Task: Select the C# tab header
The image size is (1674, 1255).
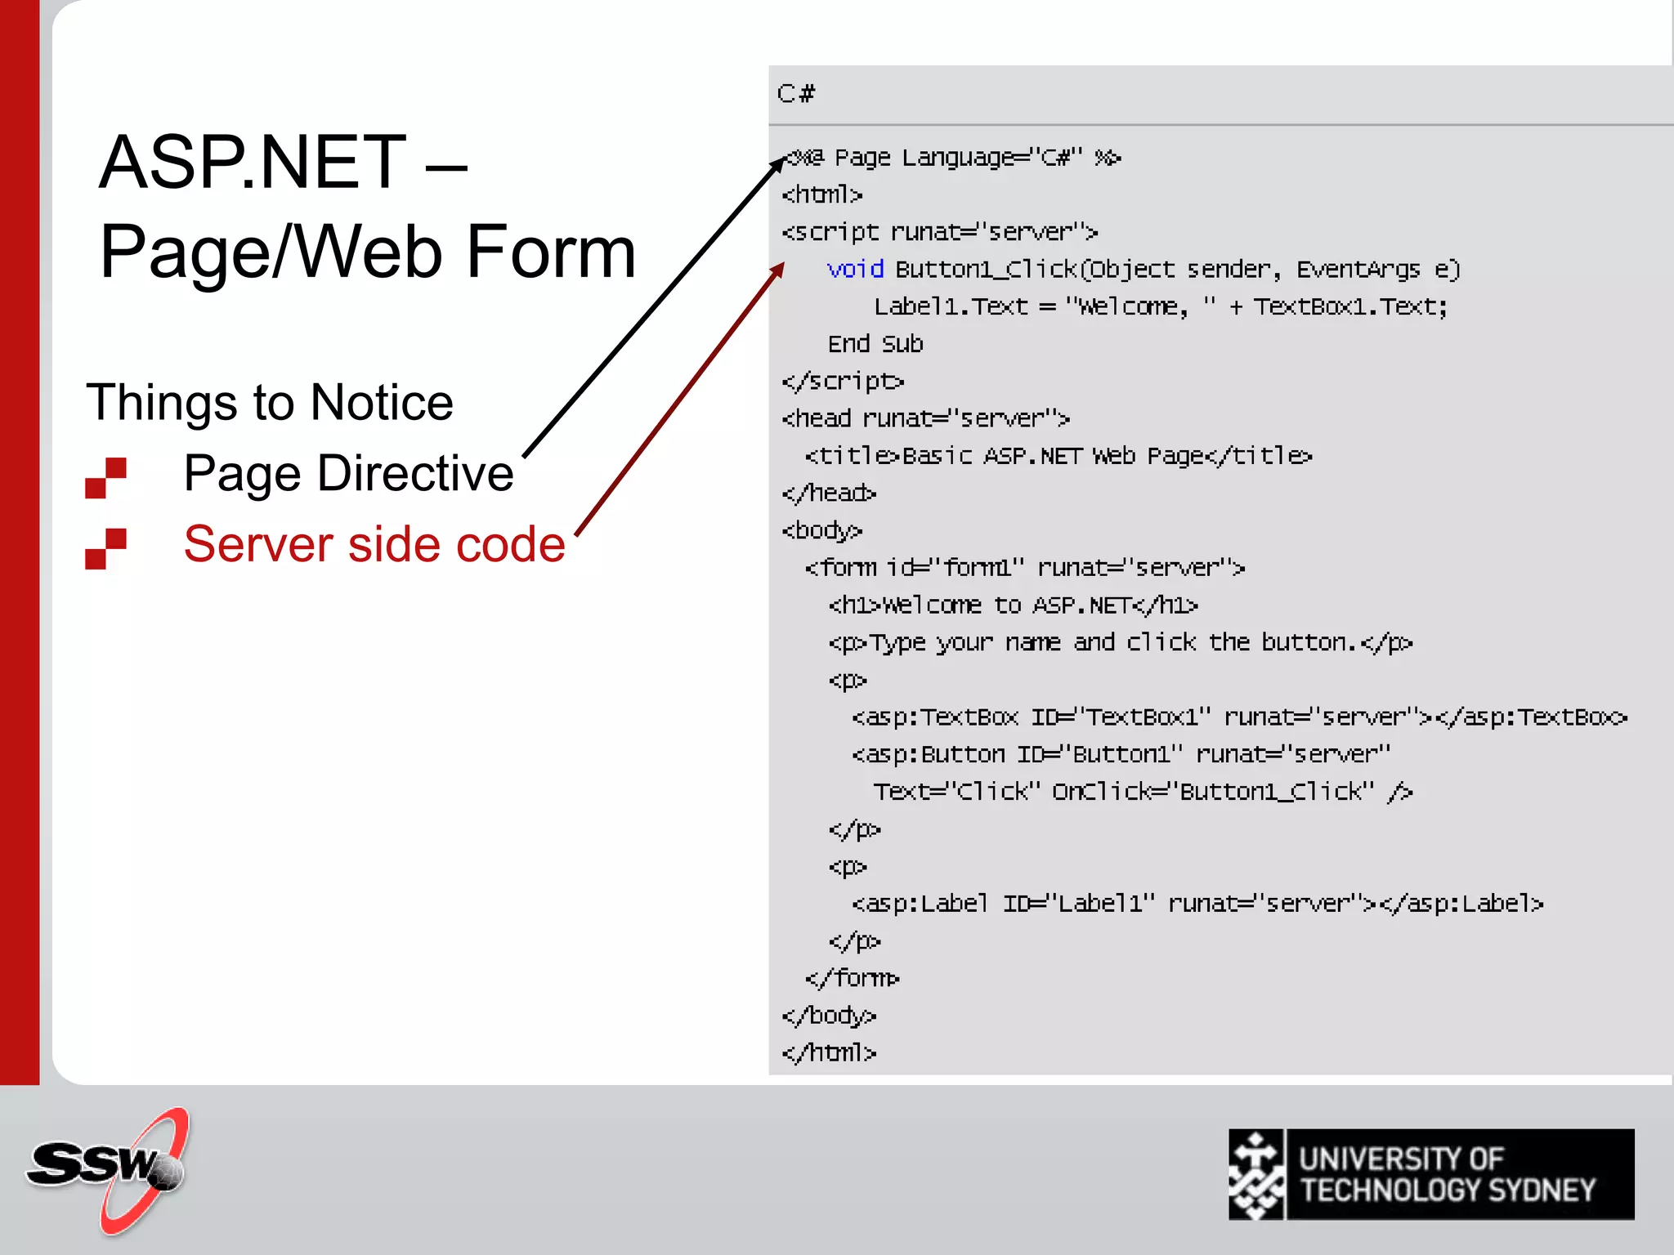Action: point(796,94)
